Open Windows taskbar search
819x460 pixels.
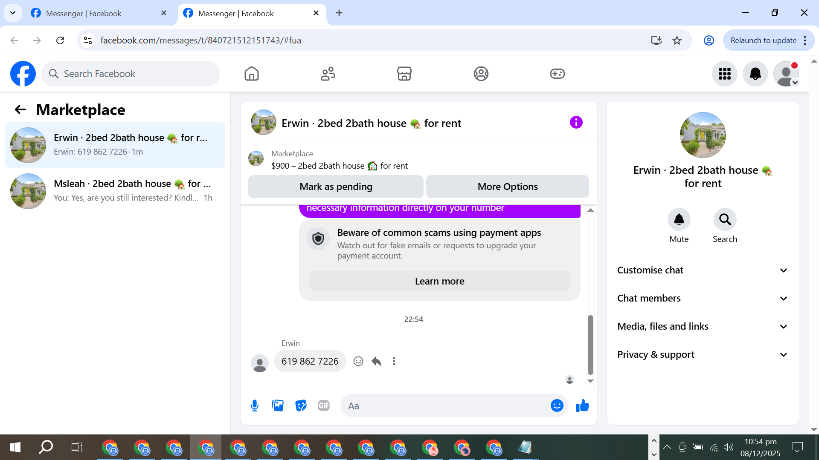point(46,447)
